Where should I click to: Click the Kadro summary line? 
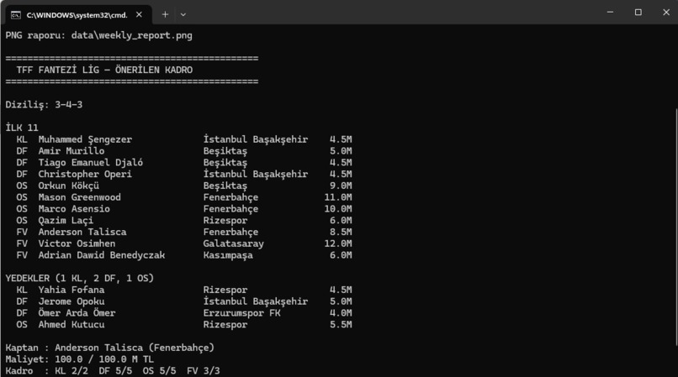[x=113, y=371]
